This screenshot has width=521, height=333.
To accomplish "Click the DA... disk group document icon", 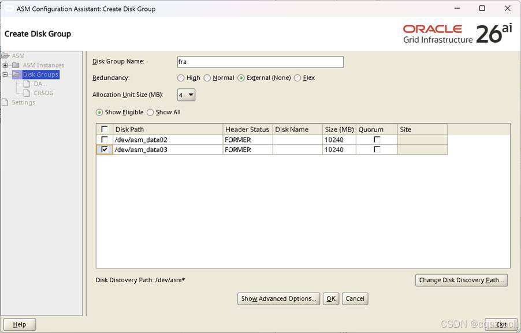I will coord(27,83).
